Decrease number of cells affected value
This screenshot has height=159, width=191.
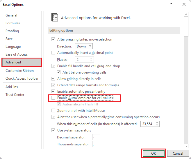157,125
